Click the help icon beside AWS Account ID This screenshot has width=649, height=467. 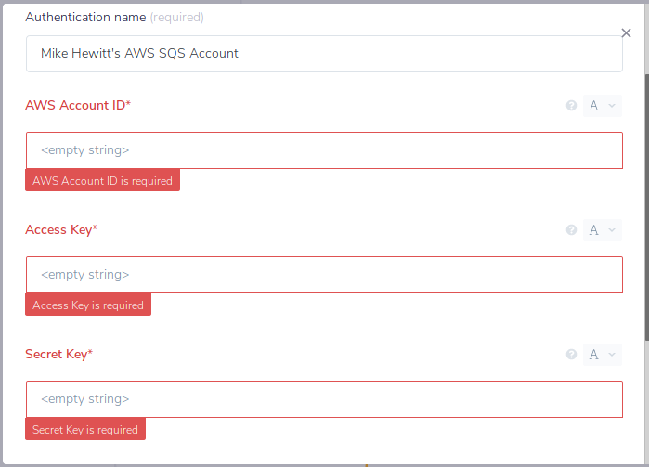(572, 106)
